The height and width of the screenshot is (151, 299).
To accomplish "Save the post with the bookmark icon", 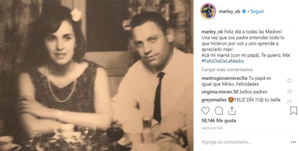I will [x=293, y=111].
